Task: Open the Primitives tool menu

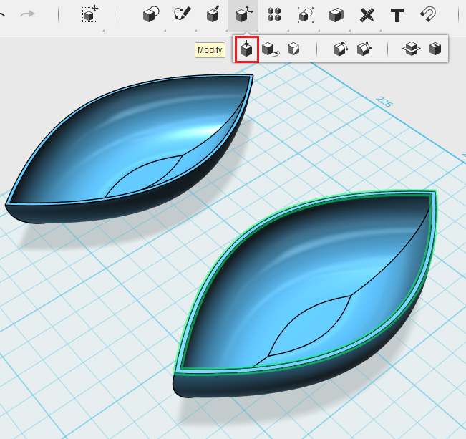Action: (151, 14)
